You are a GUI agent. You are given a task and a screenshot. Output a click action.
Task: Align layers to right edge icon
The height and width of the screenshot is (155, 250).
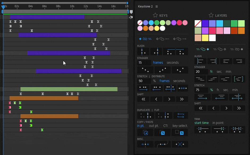click(x=213, y=61)
